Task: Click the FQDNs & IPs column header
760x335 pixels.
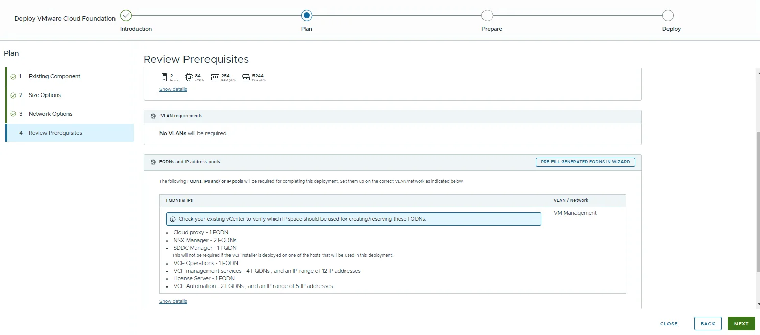Action: 179,200
